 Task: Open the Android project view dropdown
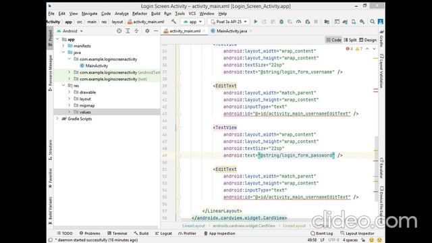[70, 31]
